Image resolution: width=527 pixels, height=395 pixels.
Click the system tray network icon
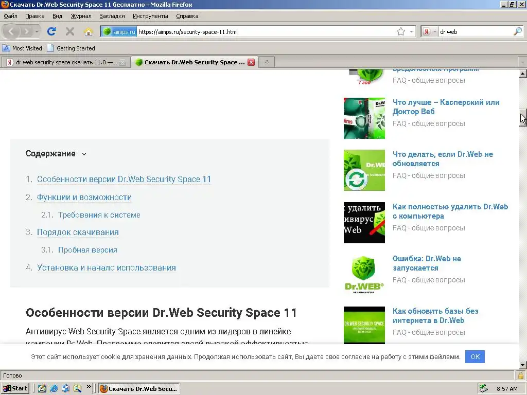point(483,389)
